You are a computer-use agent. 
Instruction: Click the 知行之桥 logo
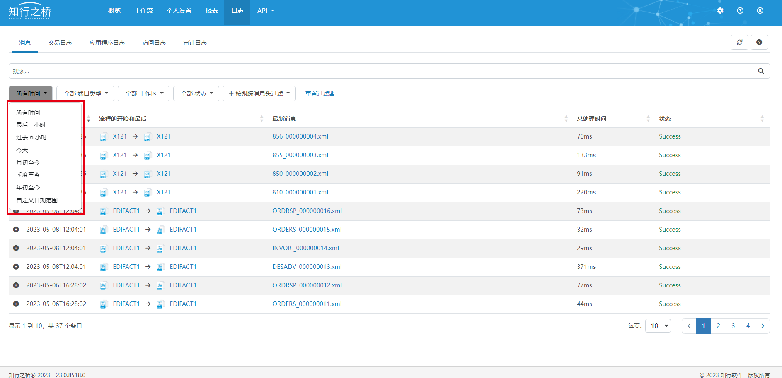[x=30, y=12]
